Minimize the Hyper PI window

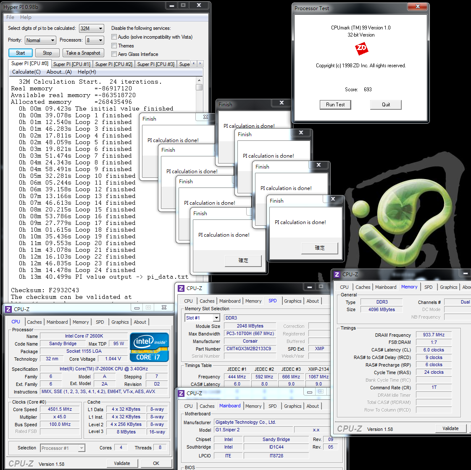coord(171,5)
